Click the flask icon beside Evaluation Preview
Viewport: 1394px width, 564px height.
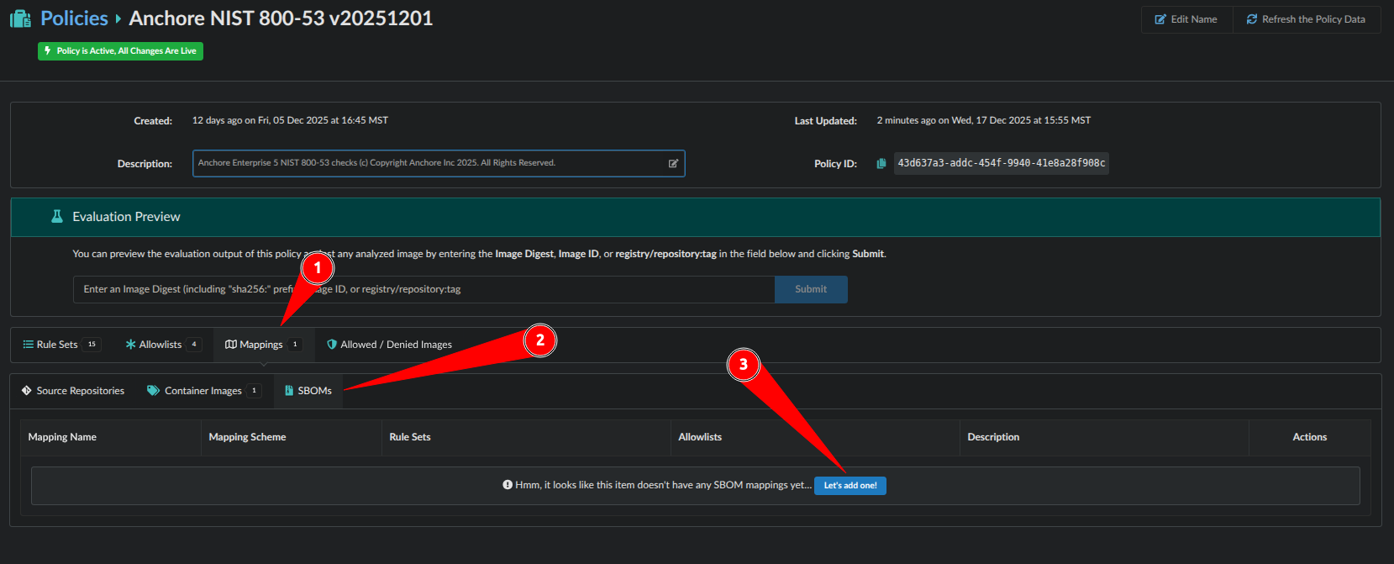tap(57, 217)
